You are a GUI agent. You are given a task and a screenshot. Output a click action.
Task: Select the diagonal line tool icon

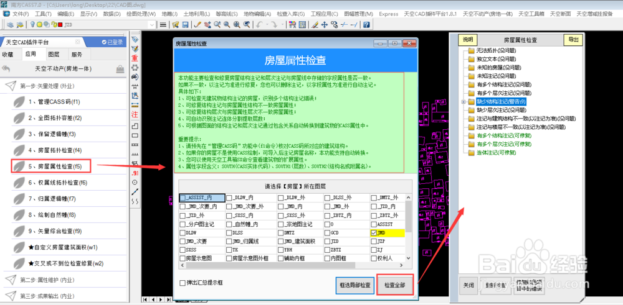[x=135, y=192]
